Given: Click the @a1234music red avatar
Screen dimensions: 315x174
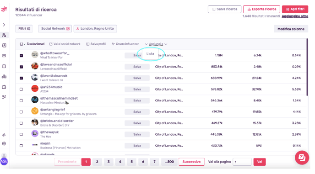Looking at the screenshot, I should tap(35, 89).
